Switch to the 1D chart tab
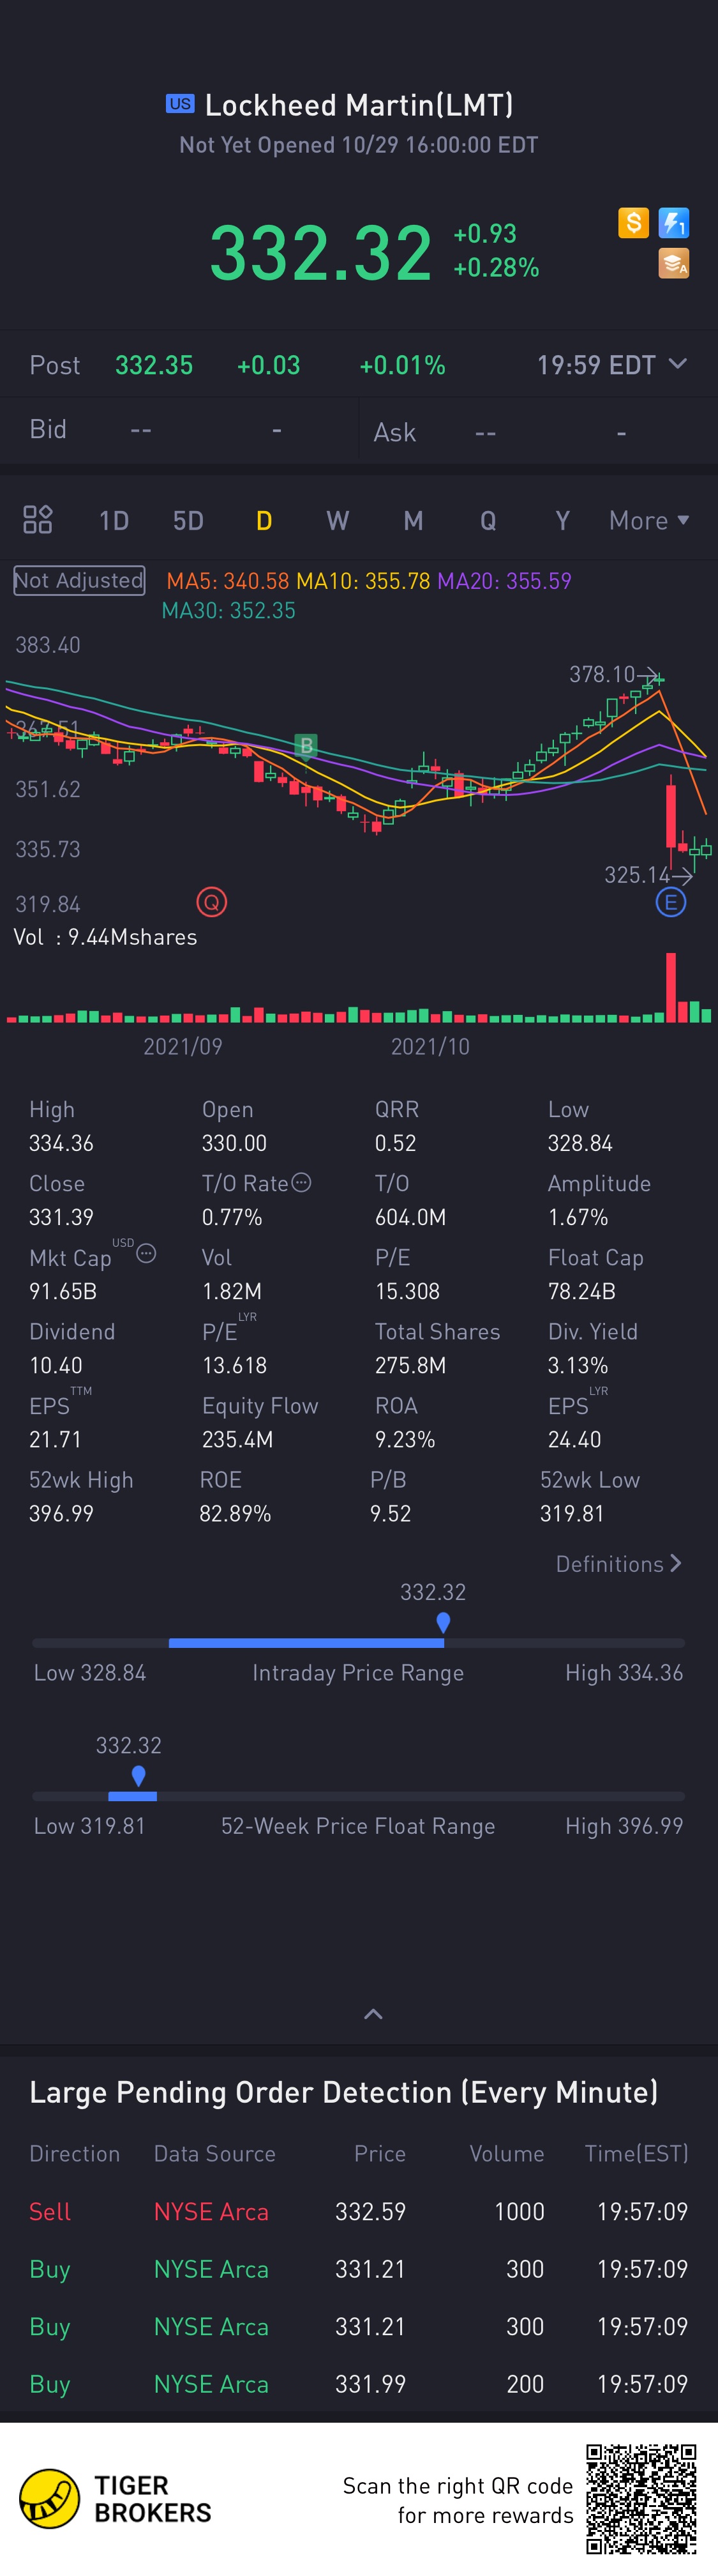718x2576 pixels. click(x=114, y=520)
